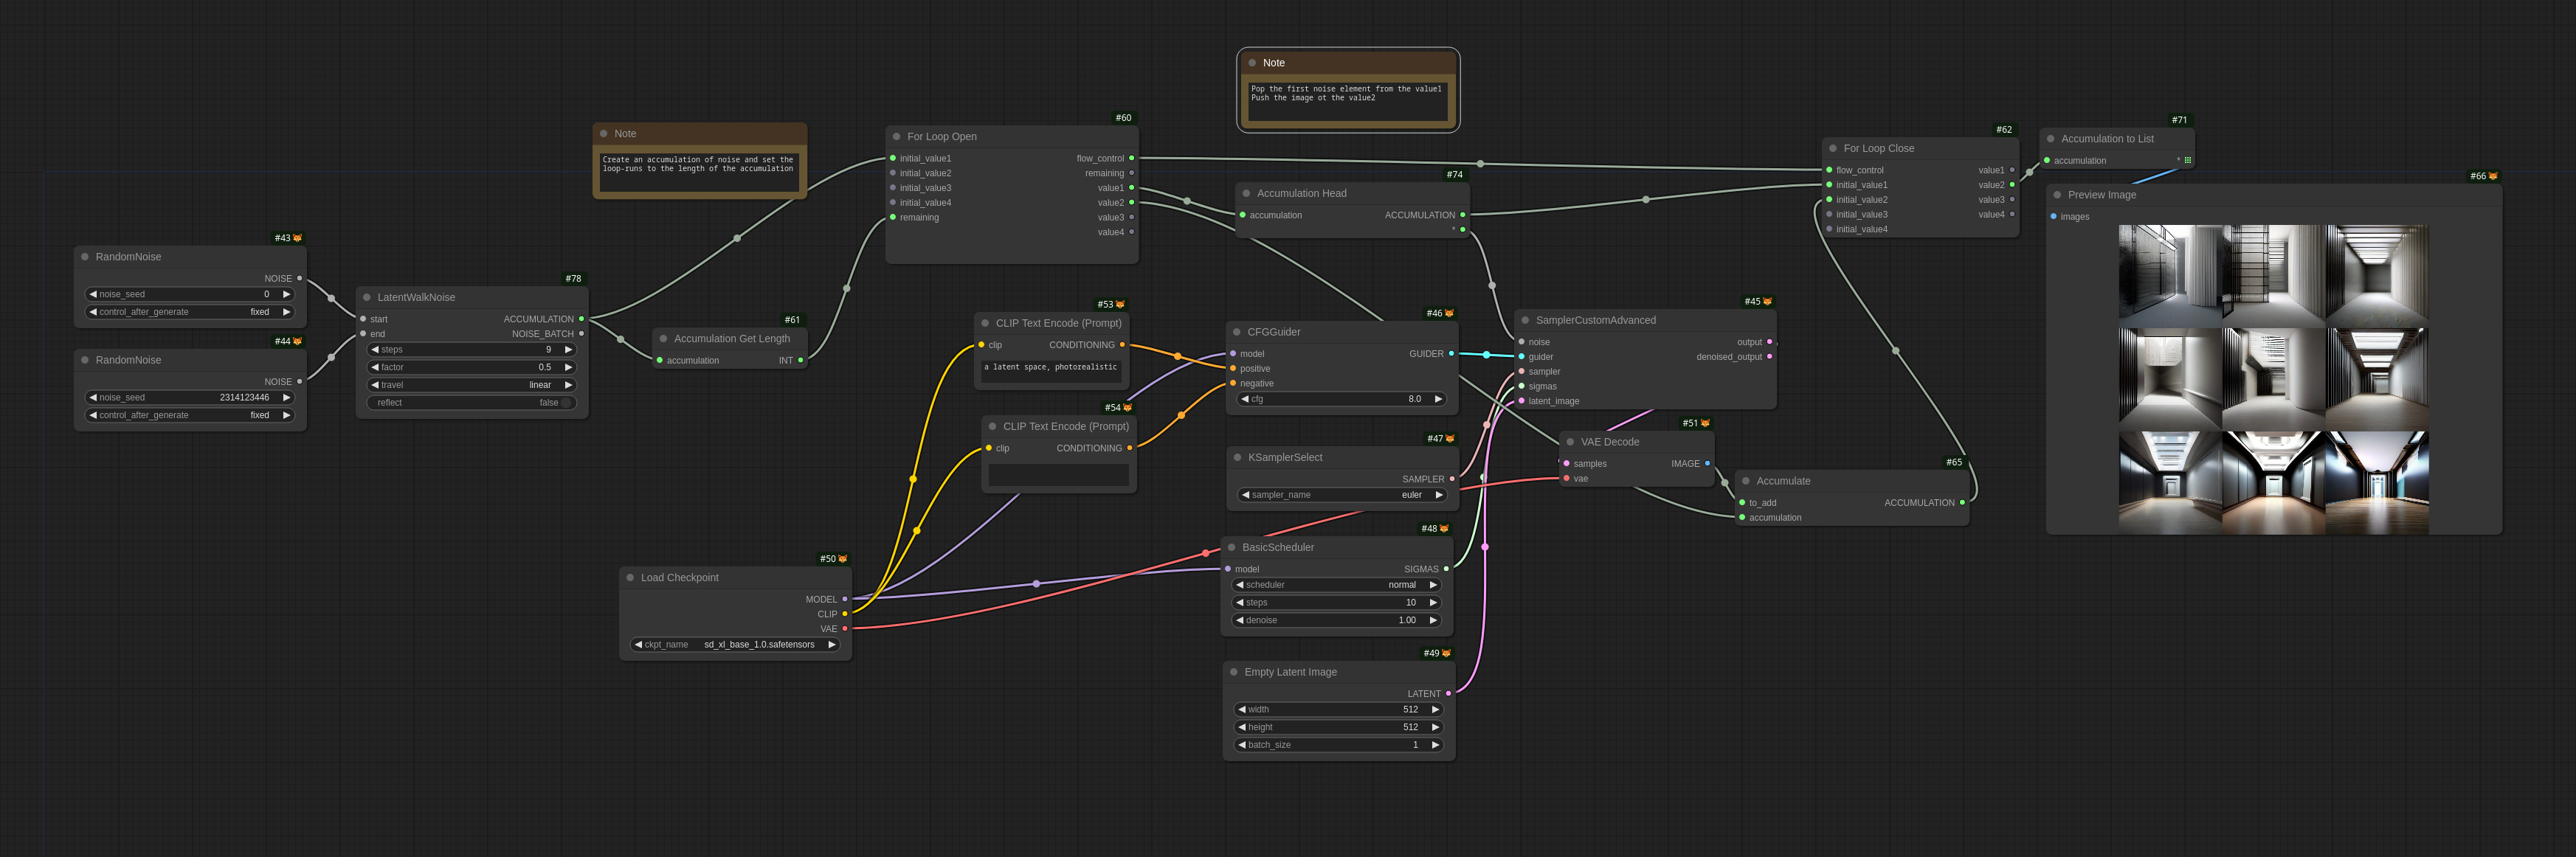Open the scheduler normal combo box
The height and width of the screenshot is (857, 2576).
click(1336, 585)
